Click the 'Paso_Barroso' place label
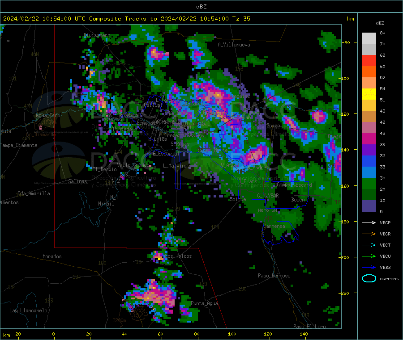Screen dimensions: 403x340 [274, 276]
